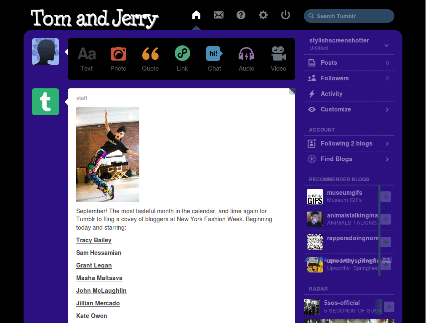Screen dimensions: 431x323
Task: Follow museumgifs with plus button
Action: tap(386, 197)
